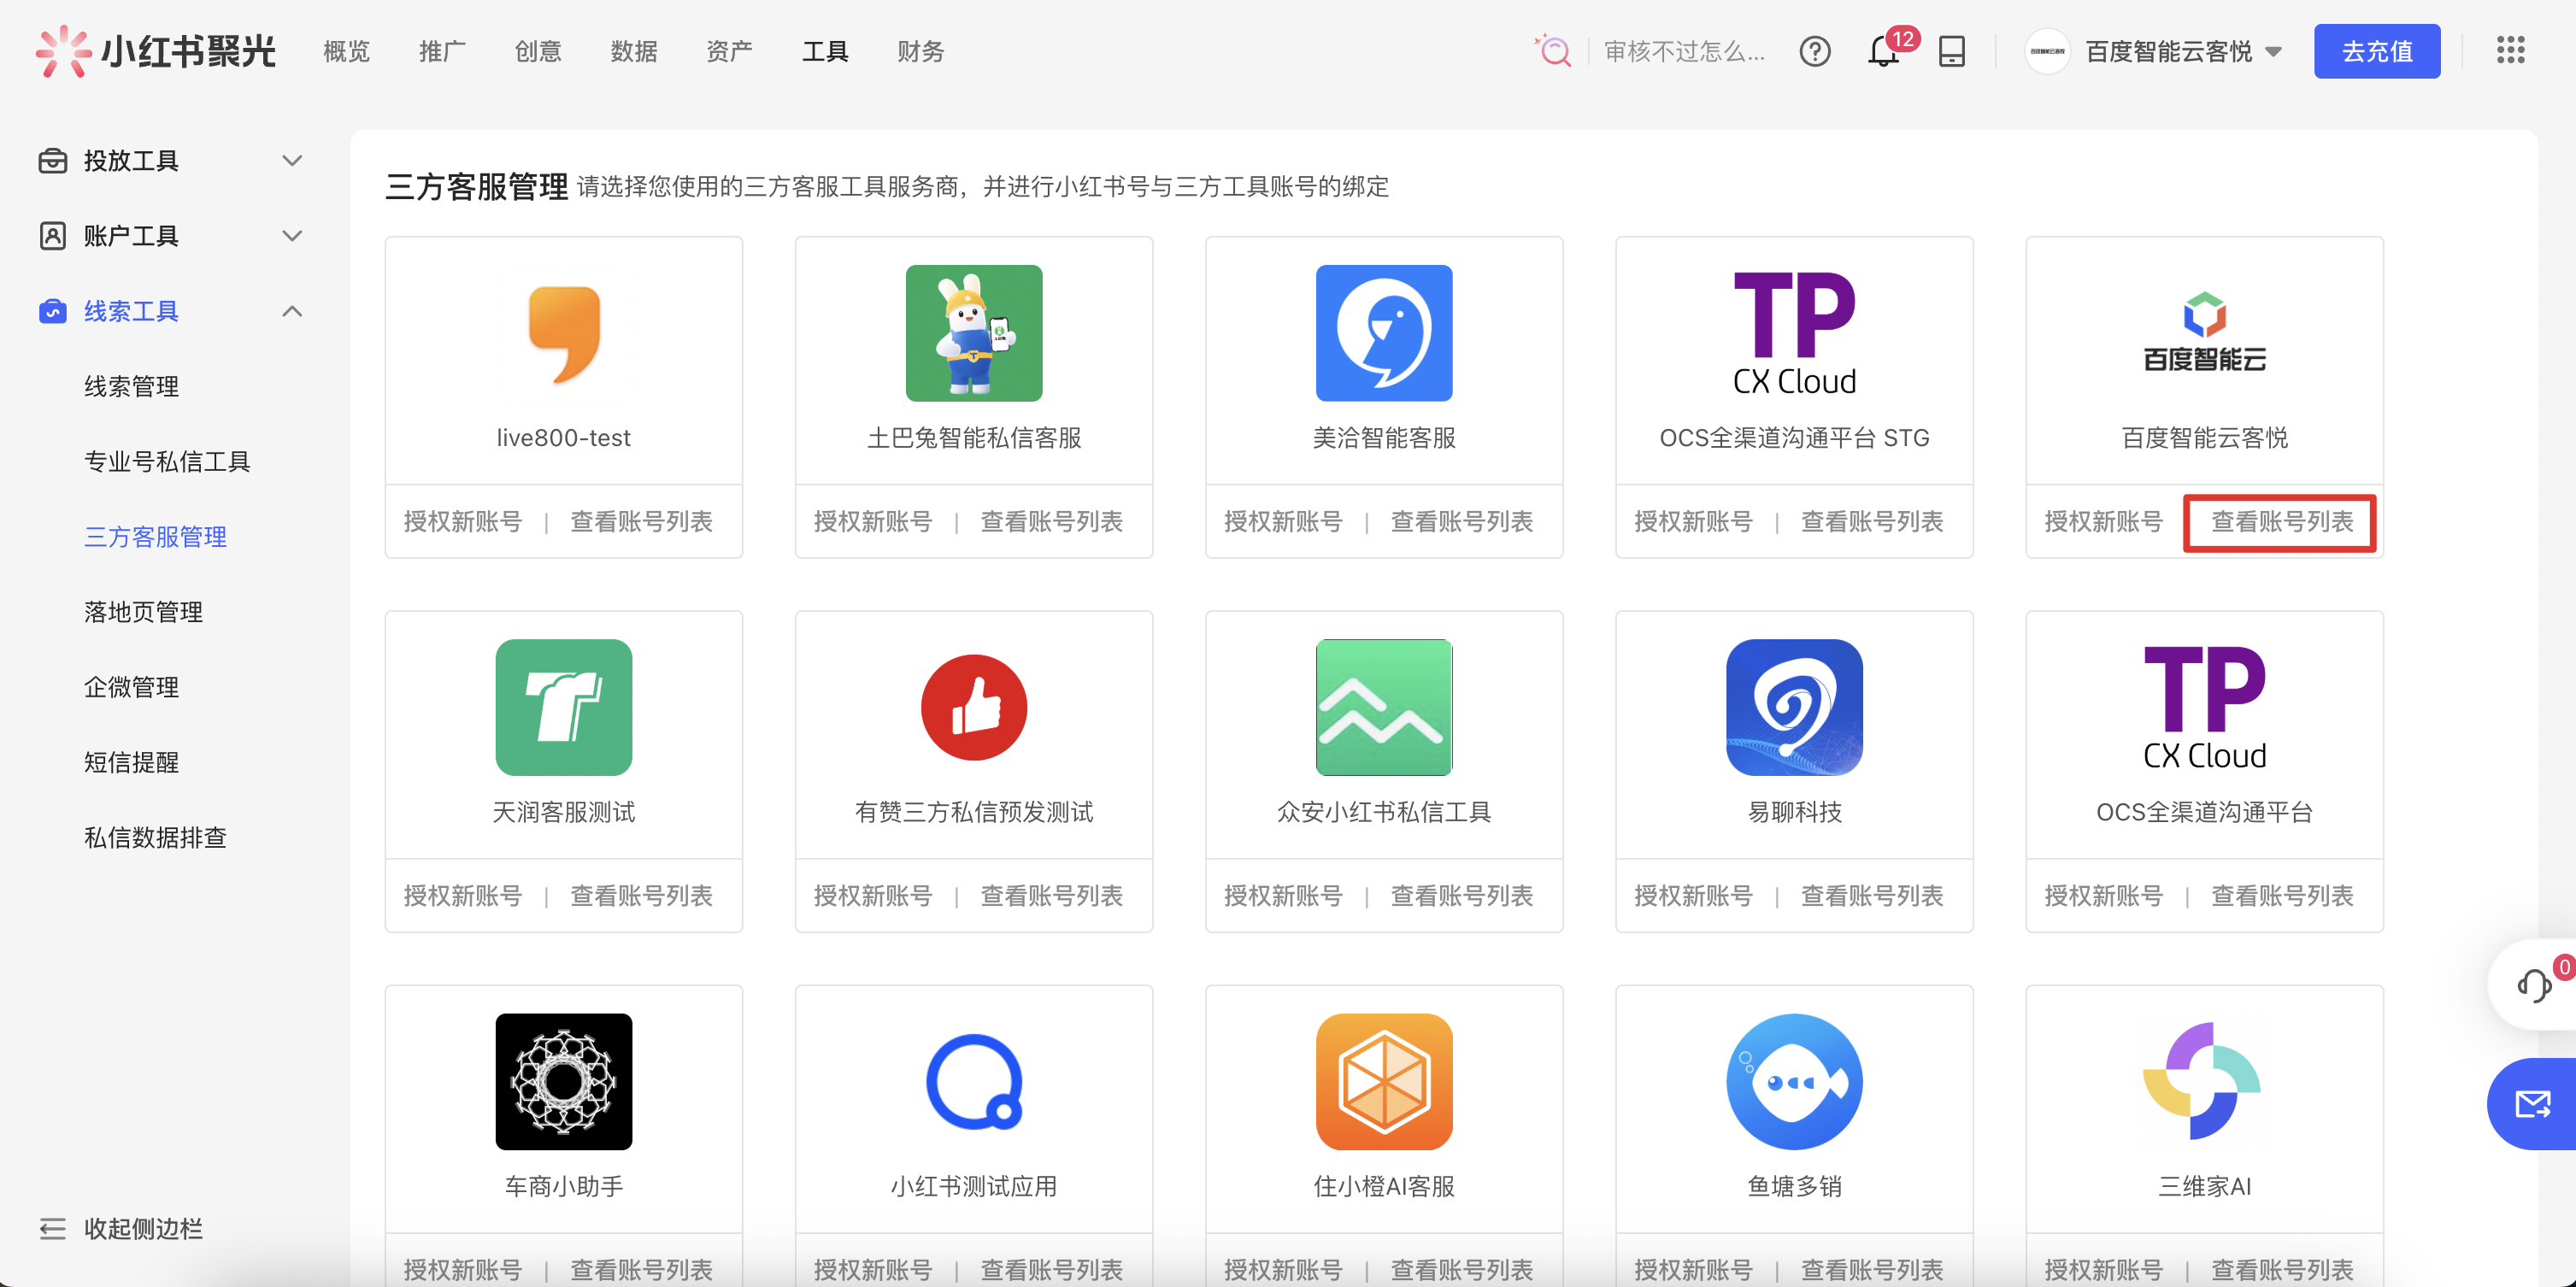Click the 鱼塘多销 fish logo

click(1793, 1081)
